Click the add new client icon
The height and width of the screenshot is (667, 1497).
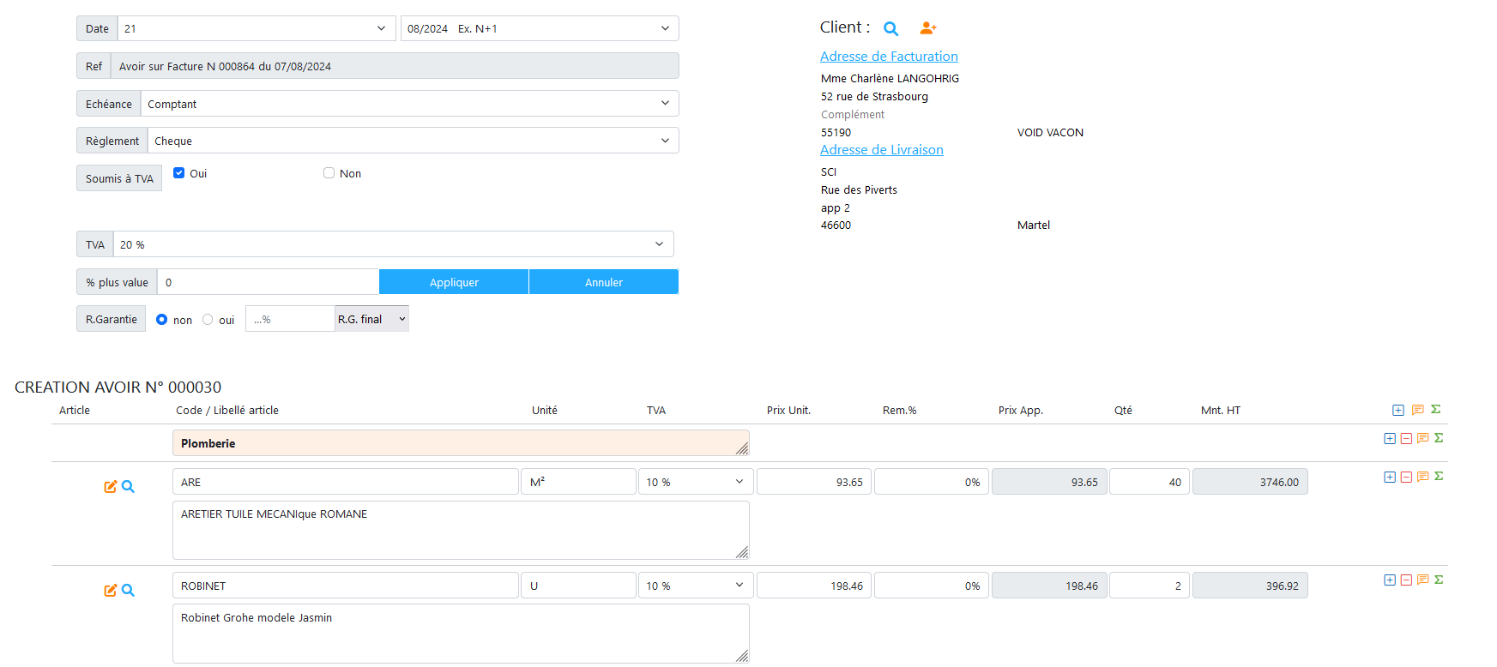pos(927,28)
